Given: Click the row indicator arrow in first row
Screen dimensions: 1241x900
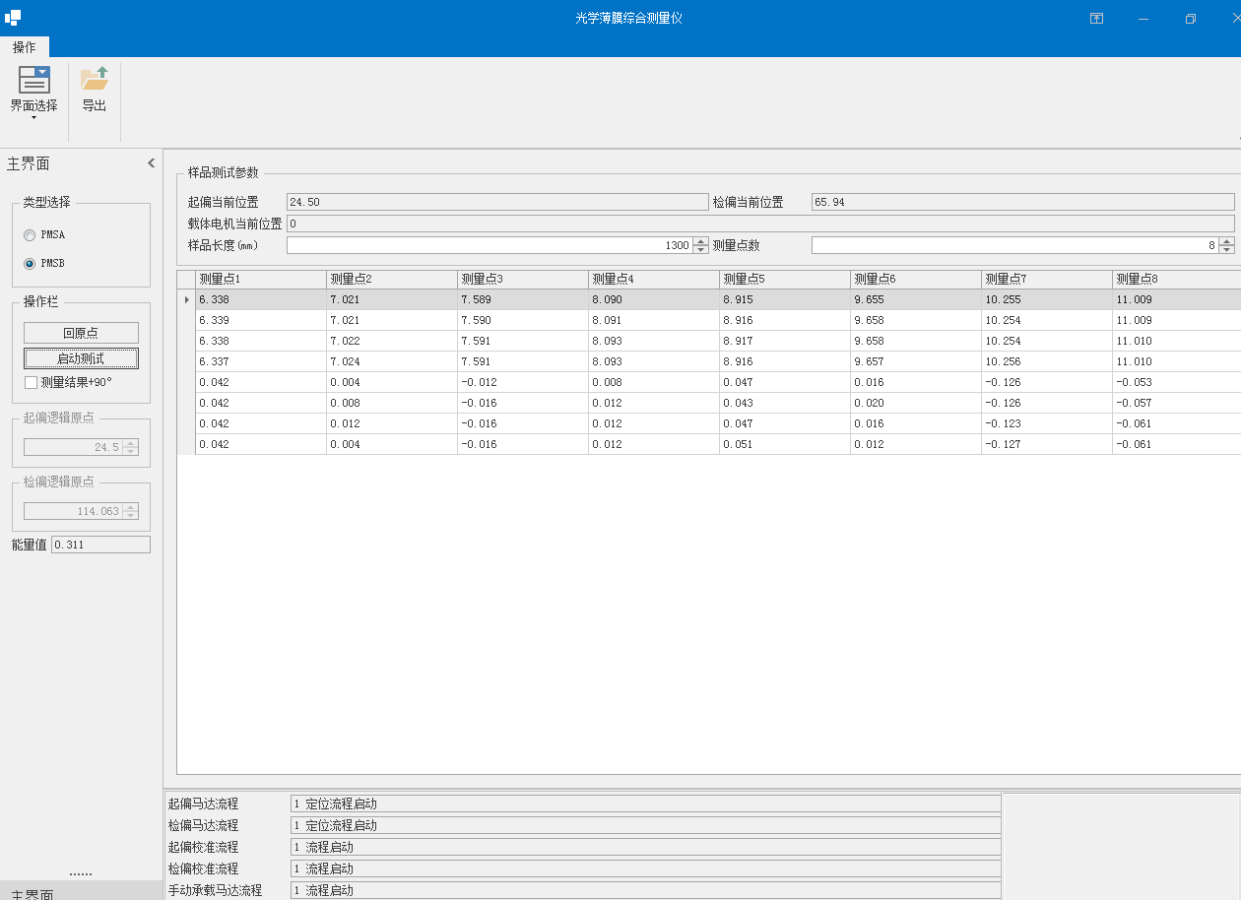Looking at the screenshot, I should click(x=186, y=299).
